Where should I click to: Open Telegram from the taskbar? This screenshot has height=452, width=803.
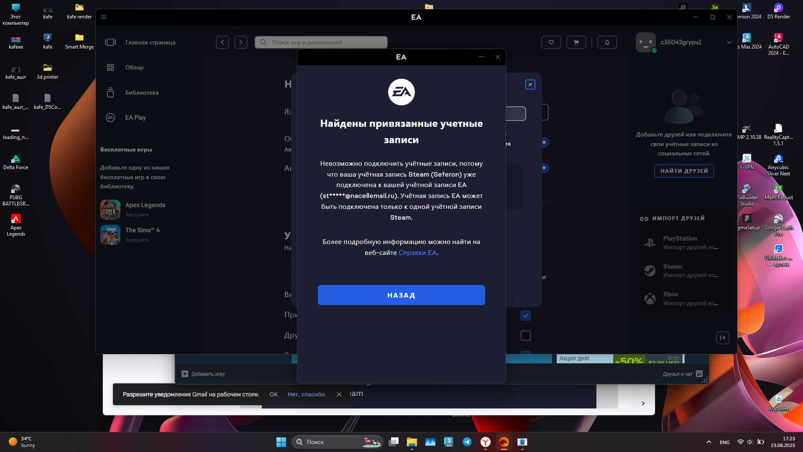coord(467,442)
